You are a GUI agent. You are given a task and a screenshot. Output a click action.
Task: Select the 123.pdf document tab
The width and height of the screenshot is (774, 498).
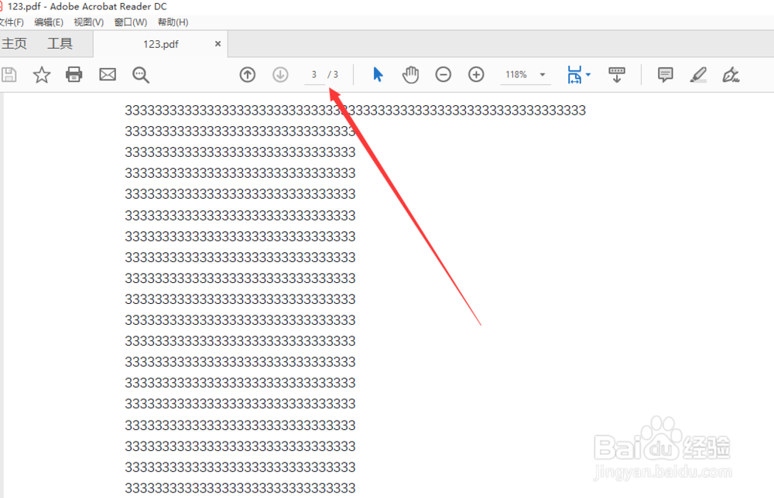pos(160,44)
